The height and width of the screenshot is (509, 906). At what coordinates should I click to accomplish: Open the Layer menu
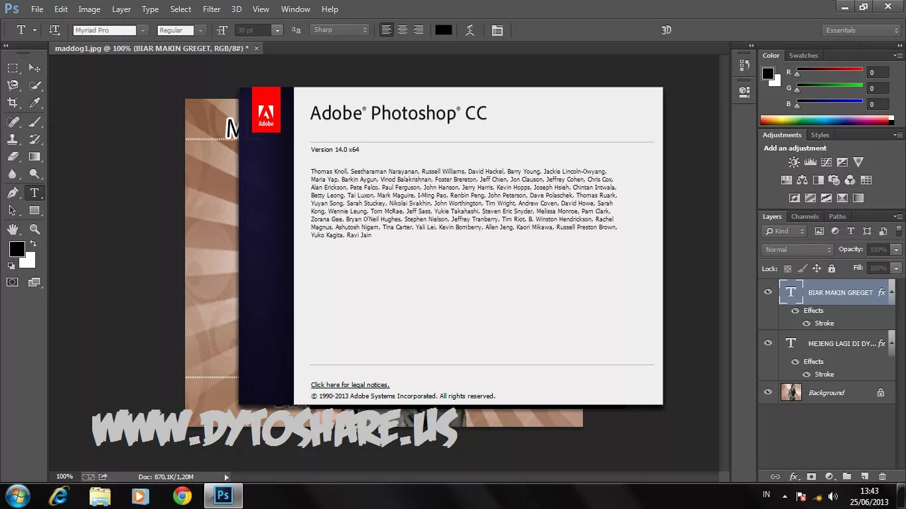(121, 9)
